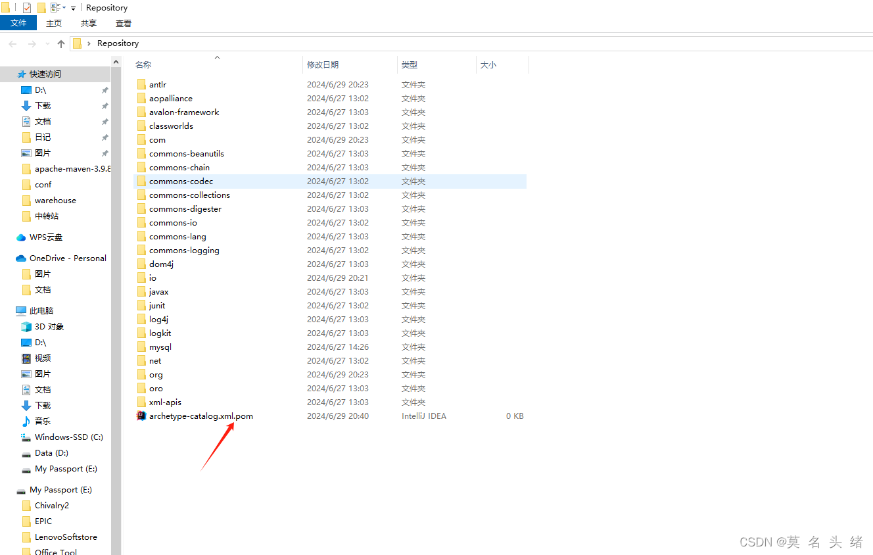The image size is (873, 555).
Task: Unpin the 日记 folder from quick access
Action: 104,137
